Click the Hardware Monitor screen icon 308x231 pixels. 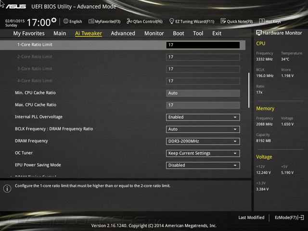click(x=259, y=33)
